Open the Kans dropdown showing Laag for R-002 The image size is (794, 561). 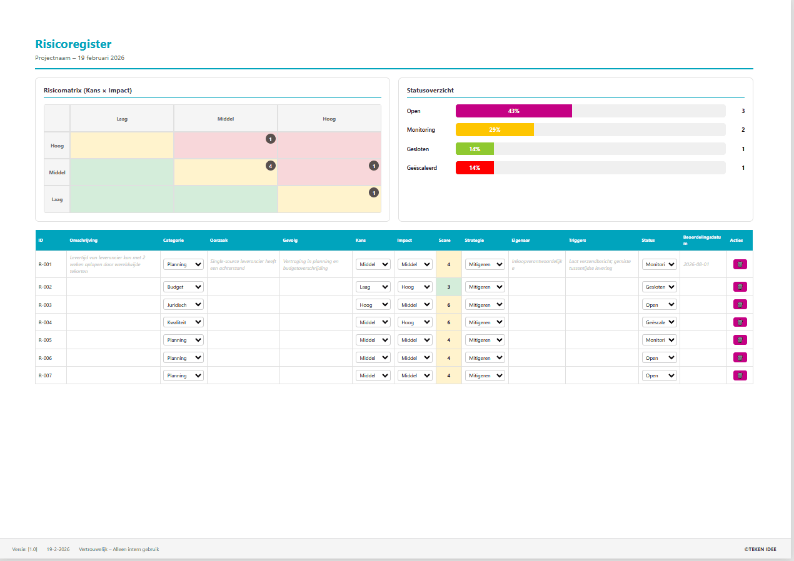click(373, 286)
